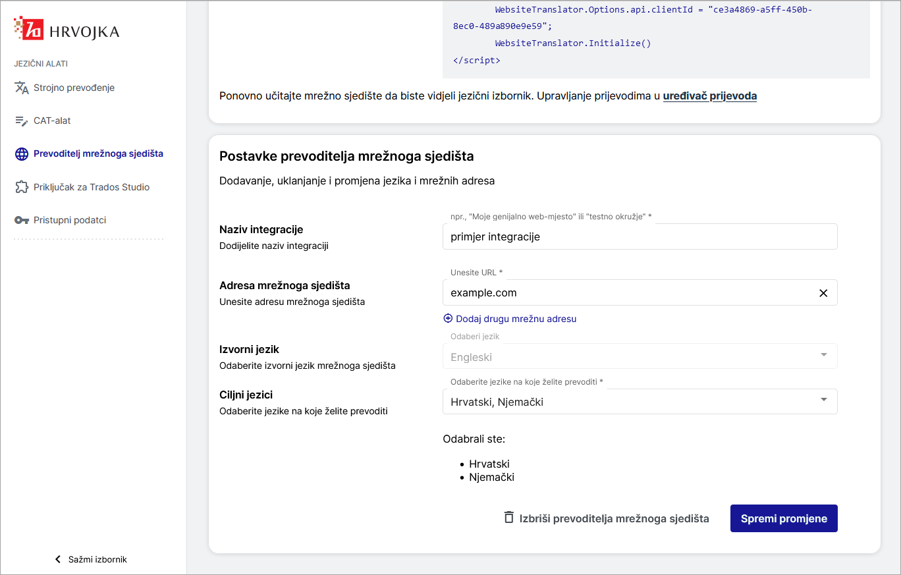Click the Strojno prevođenje translate icon
Viewport: 901px width, 575px height.
(22, 88)
